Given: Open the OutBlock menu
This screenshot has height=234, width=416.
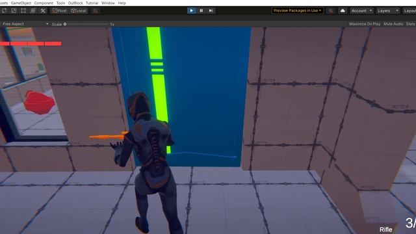Looking at the screenshot, I should (x=75, y=3).
